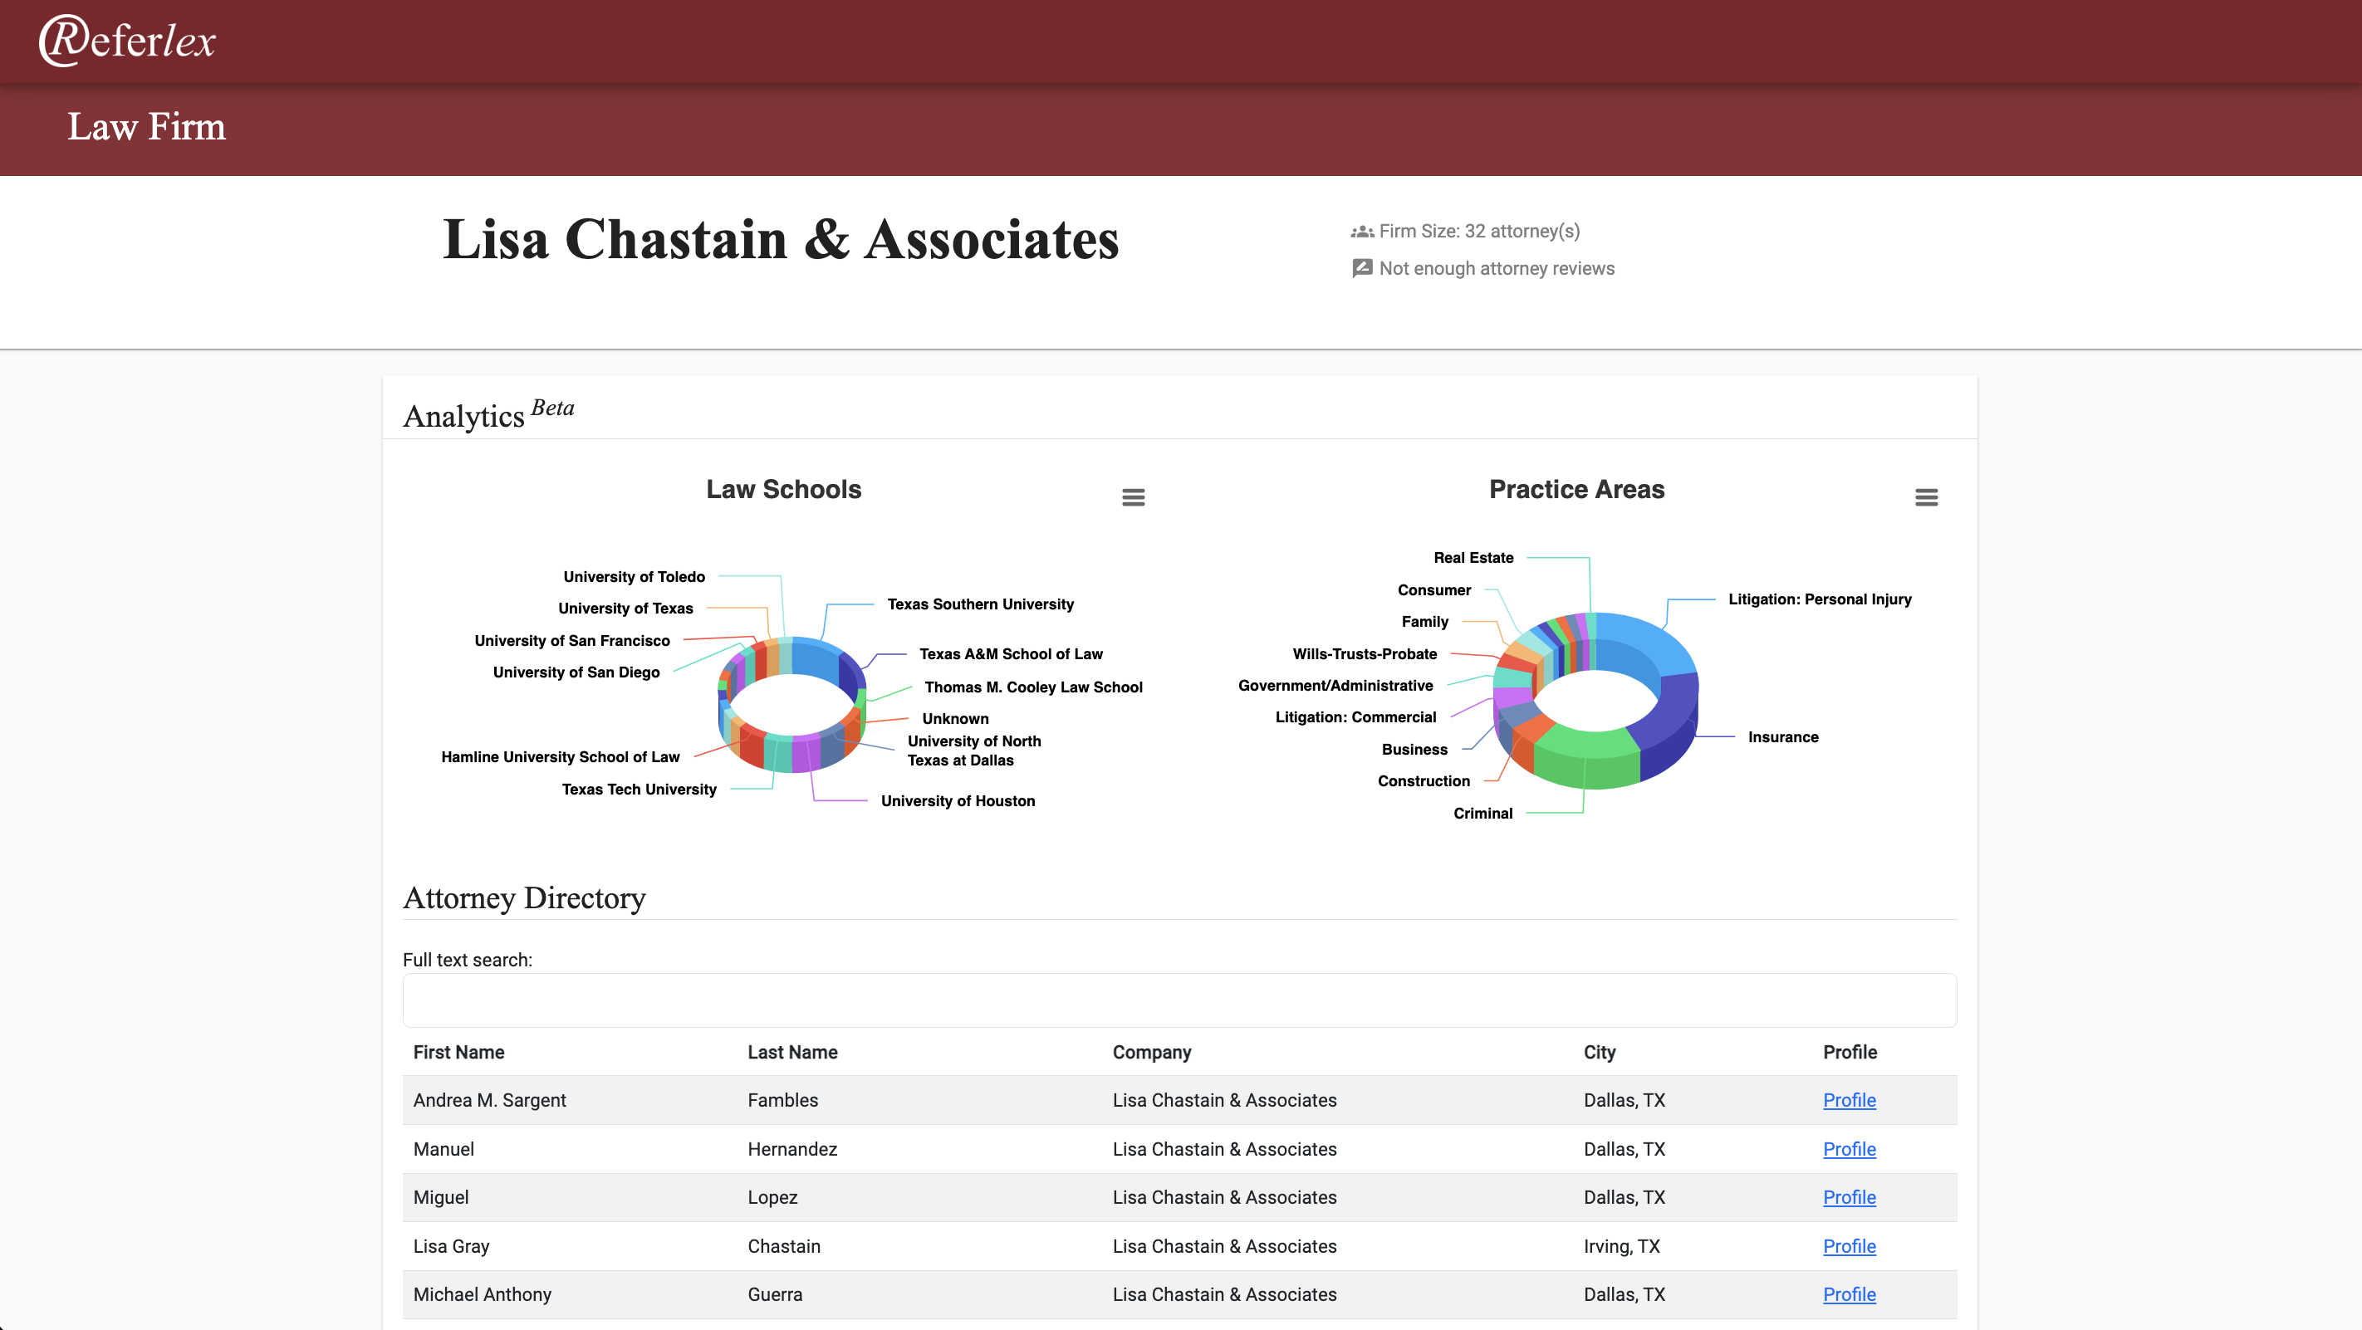Sort table by City column header
Image resolution: width=2362 pixels, height=1330 pixels.
pos(1599,1052)
